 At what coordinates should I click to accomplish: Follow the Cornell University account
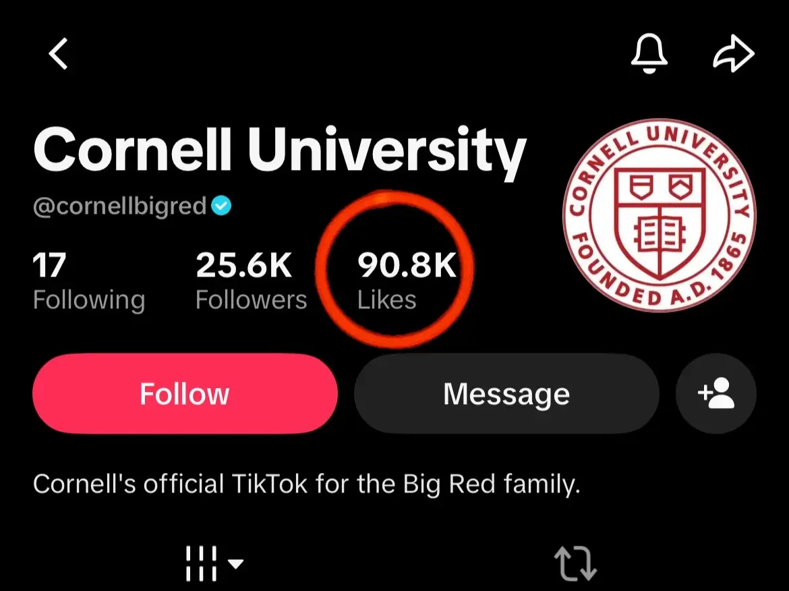[185, 393]
